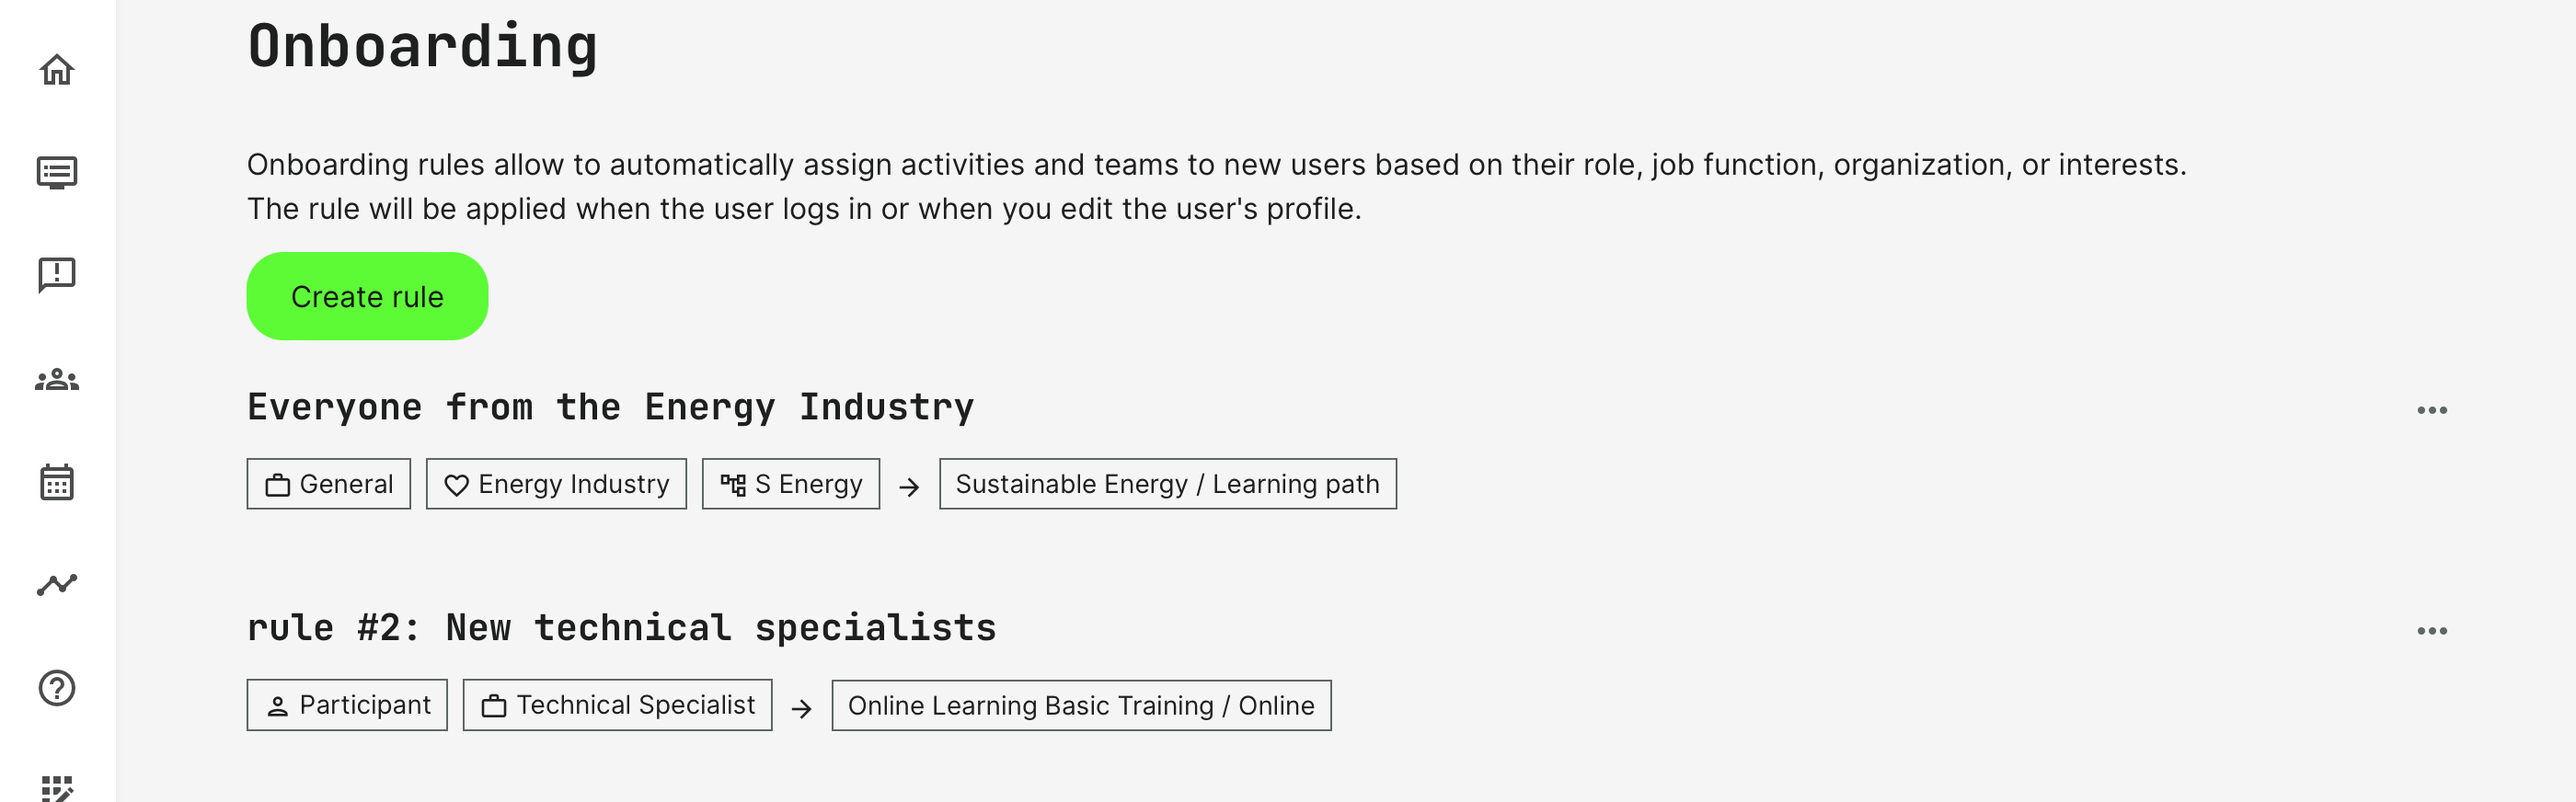
Task: Open the help question mark icon
Action: 57,688
